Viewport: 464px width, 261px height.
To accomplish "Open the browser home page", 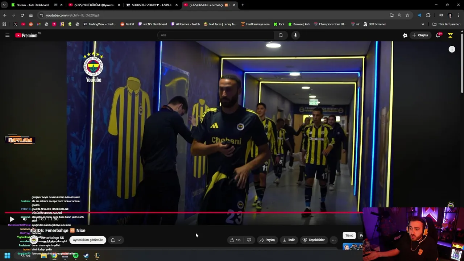I will (x=31, y=15).
